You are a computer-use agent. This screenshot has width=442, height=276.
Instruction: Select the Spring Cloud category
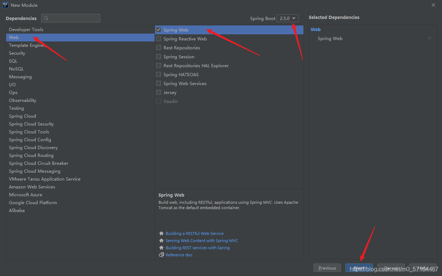[80, 116]
